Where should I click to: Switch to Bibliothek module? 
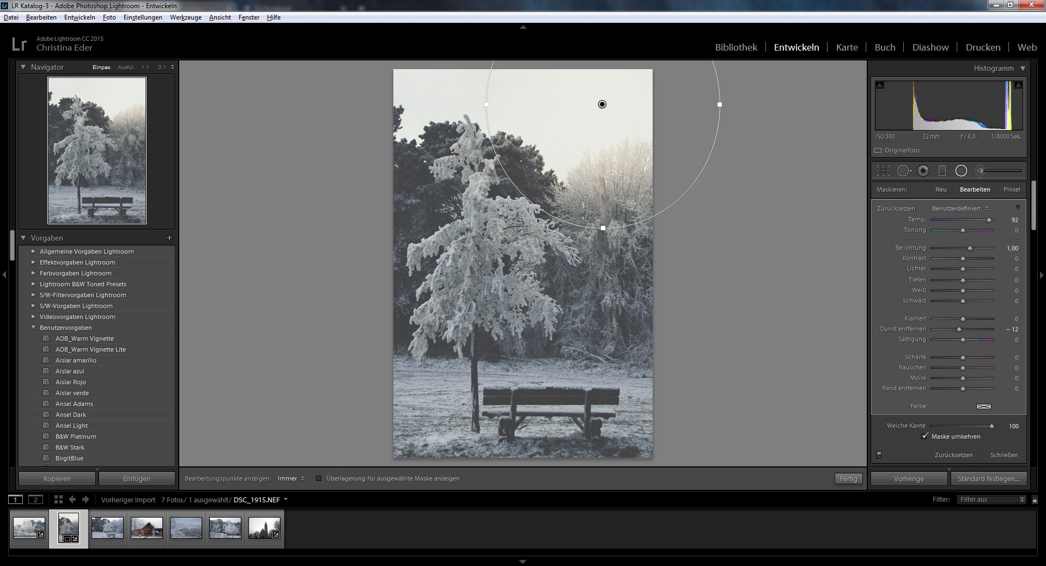tap(736, 47)
